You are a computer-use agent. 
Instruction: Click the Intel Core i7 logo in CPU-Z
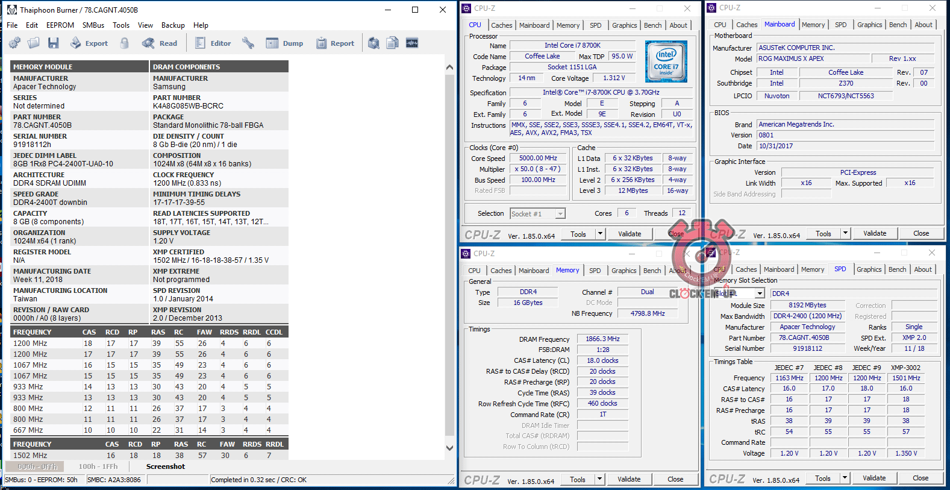click(666, 61)
